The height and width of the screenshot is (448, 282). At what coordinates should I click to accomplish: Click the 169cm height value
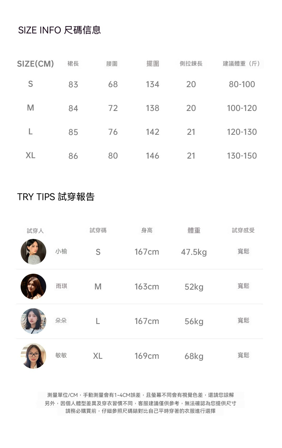(x=147, y=356)
